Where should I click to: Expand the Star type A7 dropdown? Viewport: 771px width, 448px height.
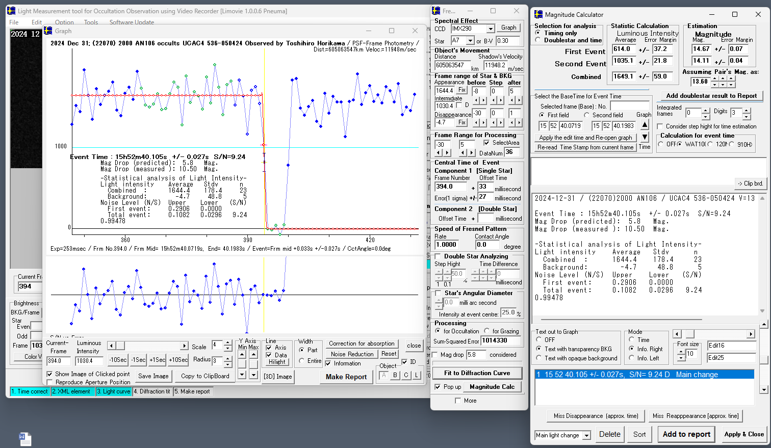tap(471, 41)
